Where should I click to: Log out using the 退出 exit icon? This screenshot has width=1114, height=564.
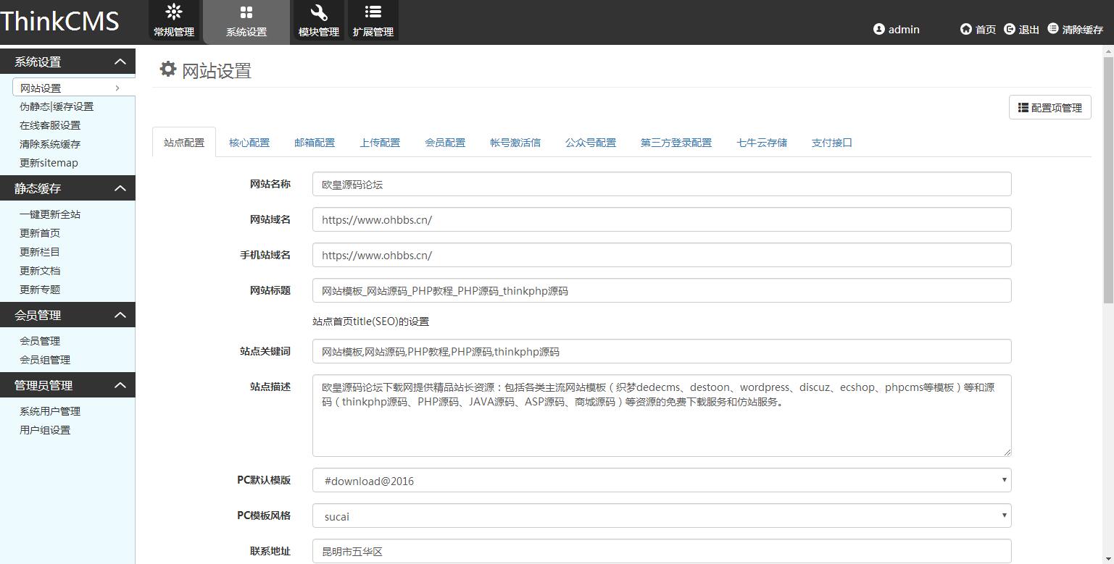[1009, 29]
